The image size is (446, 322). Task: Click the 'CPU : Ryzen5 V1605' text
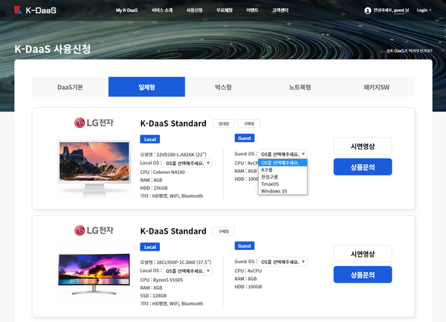161,280
